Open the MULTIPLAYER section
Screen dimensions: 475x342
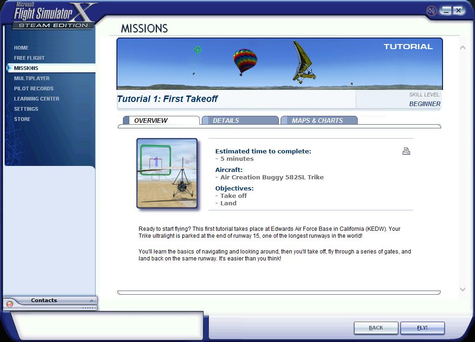tap(32, 78)
